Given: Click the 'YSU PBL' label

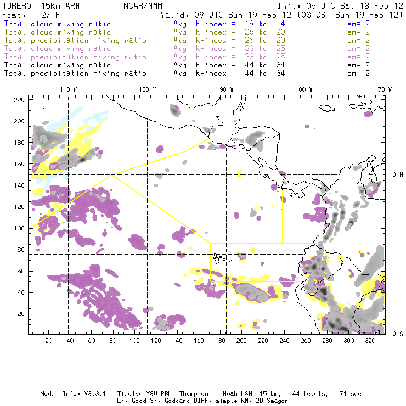Looking at the screenshot, I should tap(159, 394).
